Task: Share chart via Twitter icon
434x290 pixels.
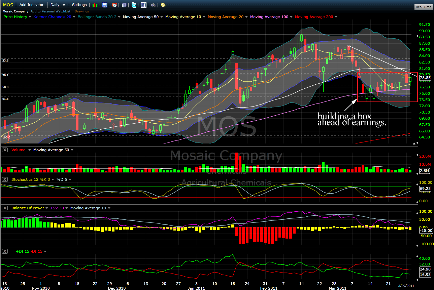Action: click(x=134, y=5)
